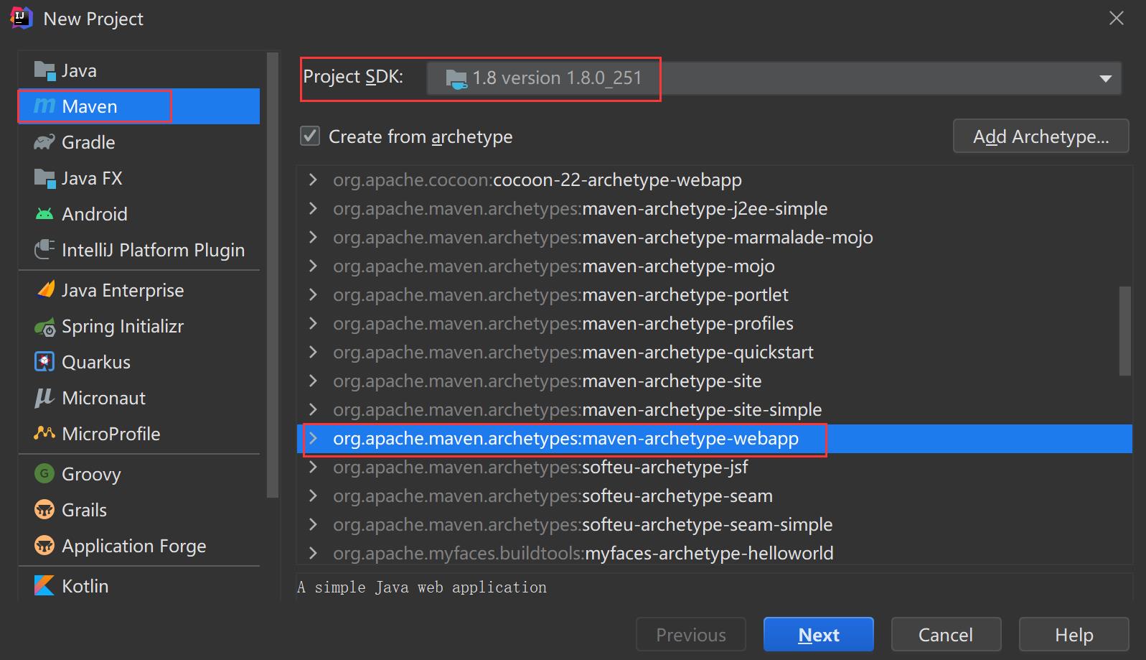Expand softeu-archetype-seam-simple chevron
This screenshot has width=1146, height=660.
point(313,524)
